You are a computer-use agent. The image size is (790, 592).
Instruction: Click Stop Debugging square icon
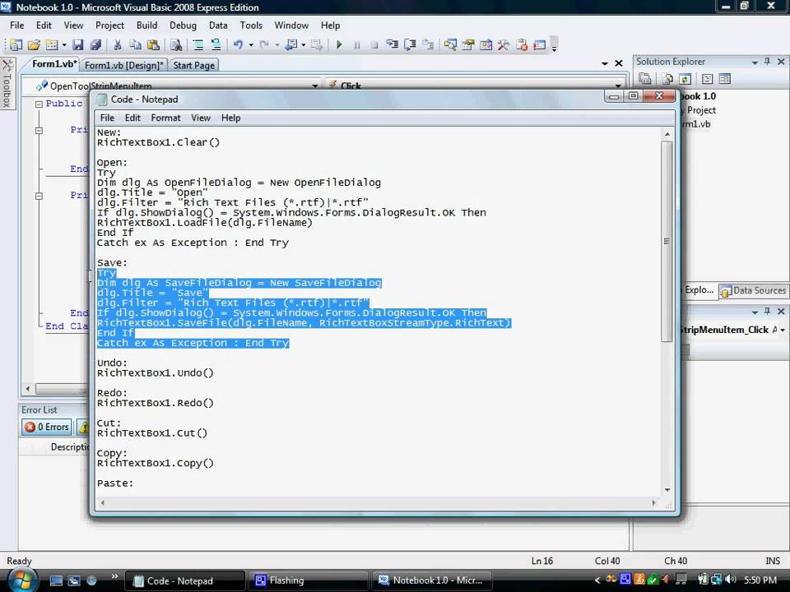[374, 44]
